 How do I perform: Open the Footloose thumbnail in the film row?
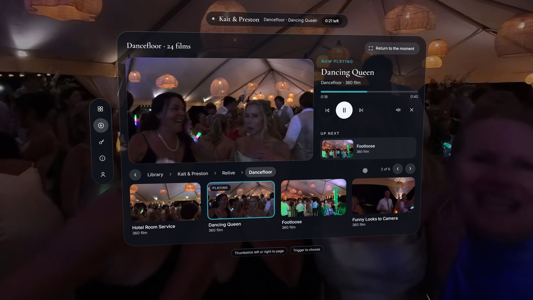point(314,197)
